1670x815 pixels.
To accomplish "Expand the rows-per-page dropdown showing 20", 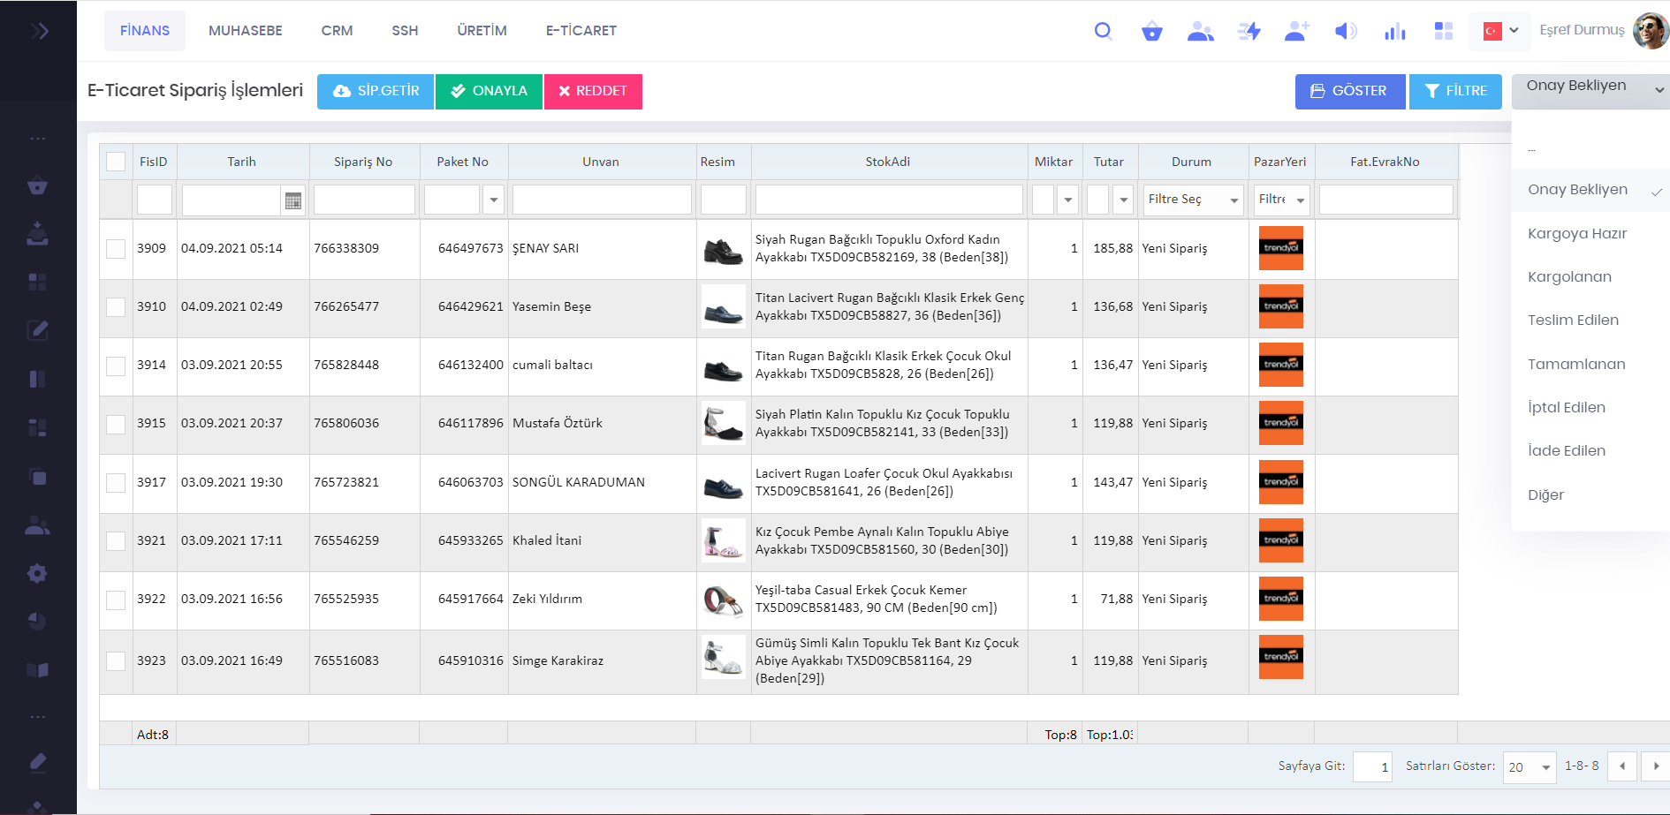I will click(x=1530, y=767).
